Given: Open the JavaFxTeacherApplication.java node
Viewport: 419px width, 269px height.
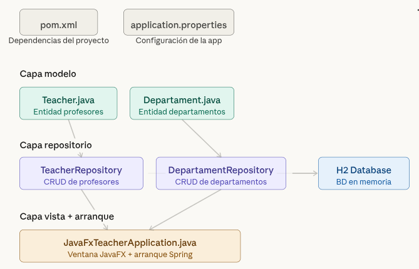Looking at the screenshot, I should [130, 246].
